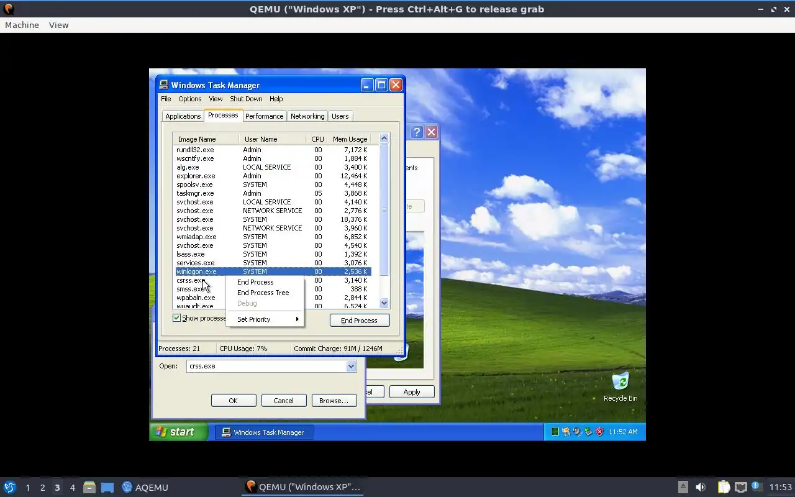Open the Recycle Bin desktop icon

[620, 386]
